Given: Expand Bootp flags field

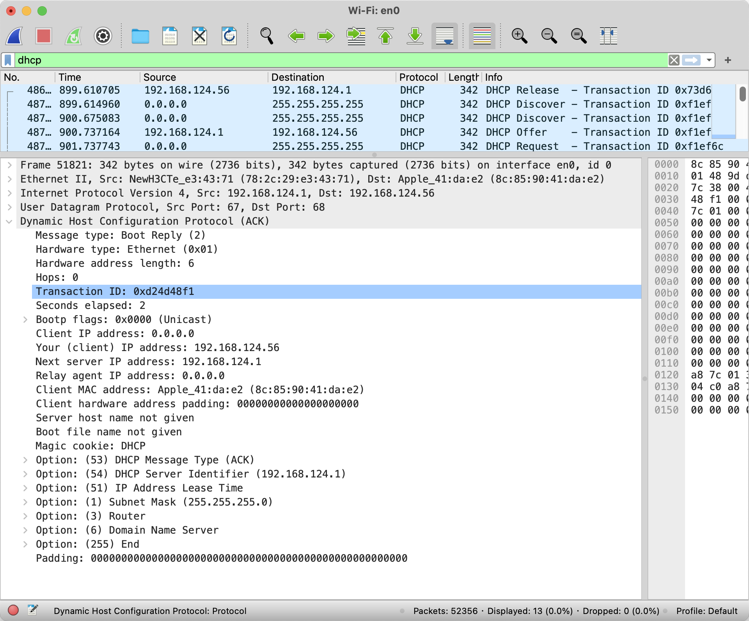Looking at the screenshot, I should pyautogui.click(x=25, y=319).
